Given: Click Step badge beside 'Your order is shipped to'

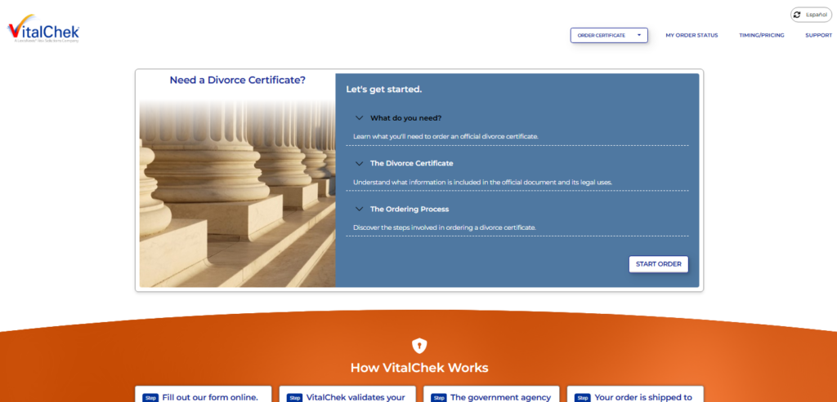Looking at the screenshot, I should 582,398.
